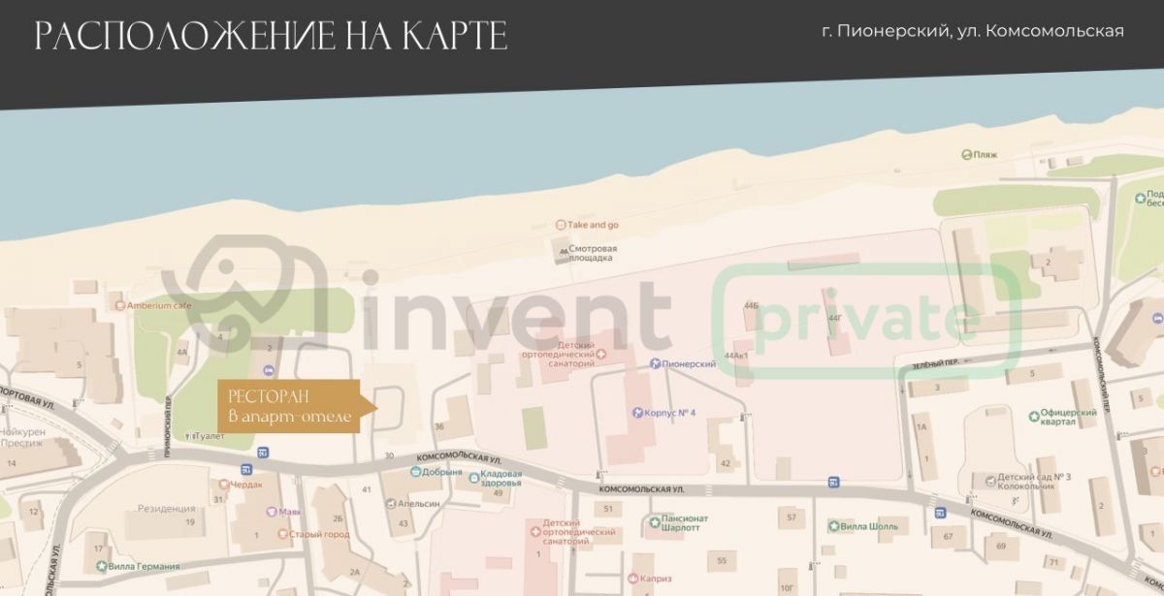Click the Смотровая площадка viewpoint icon
Image resolution: width=1164 pixels, height=596 pixels.
pos(562,253)
